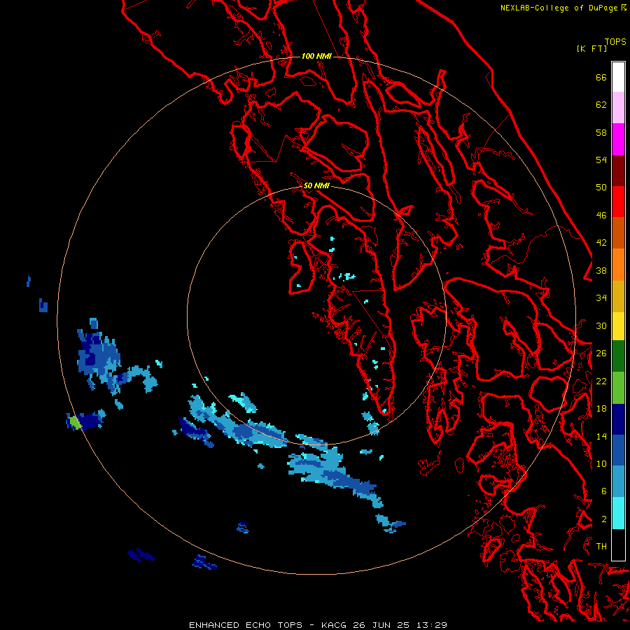Click the "TH" legend label
Screen dimensions: 630x630
tap(601, 547)
